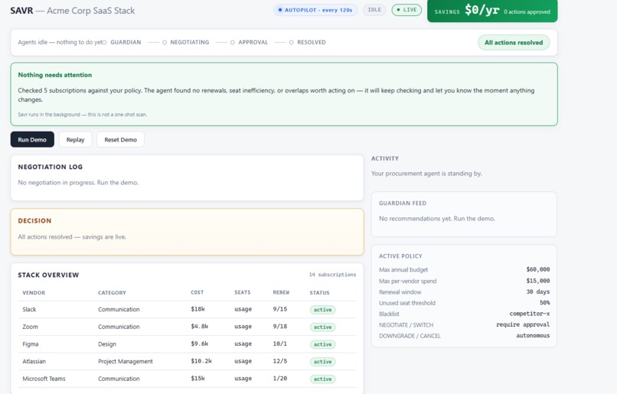Click the RENEW column header
617x394 pixels.
click(x=281, y=292)
